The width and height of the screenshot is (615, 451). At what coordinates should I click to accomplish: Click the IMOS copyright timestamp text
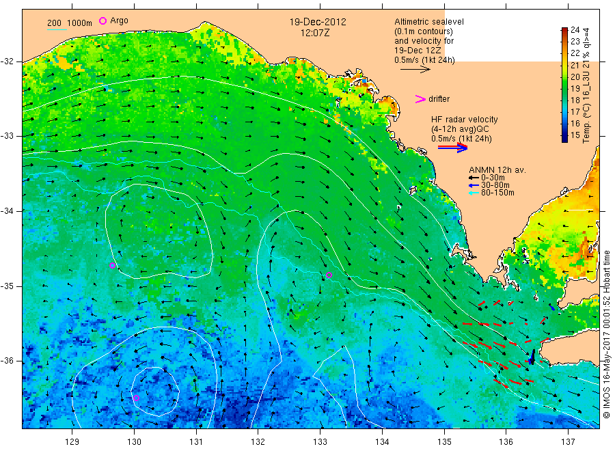pyautogui.click(x=607, y=335)
